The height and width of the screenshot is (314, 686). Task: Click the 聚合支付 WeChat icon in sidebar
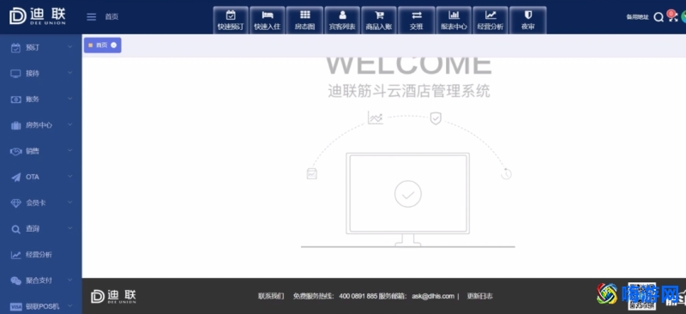[15, 281]
